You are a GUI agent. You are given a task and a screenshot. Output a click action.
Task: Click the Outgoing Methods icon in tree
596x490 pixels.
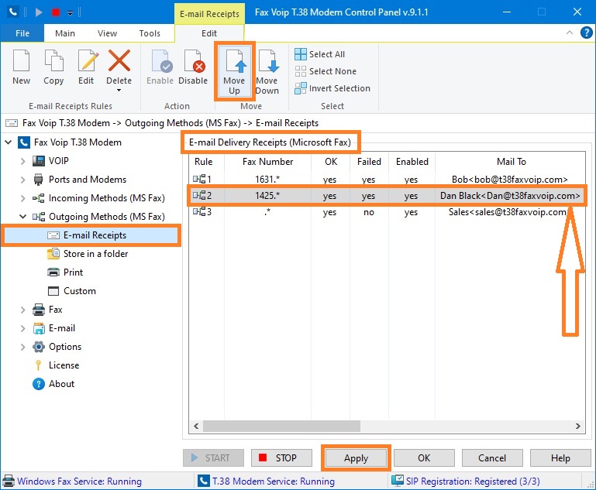39,217
